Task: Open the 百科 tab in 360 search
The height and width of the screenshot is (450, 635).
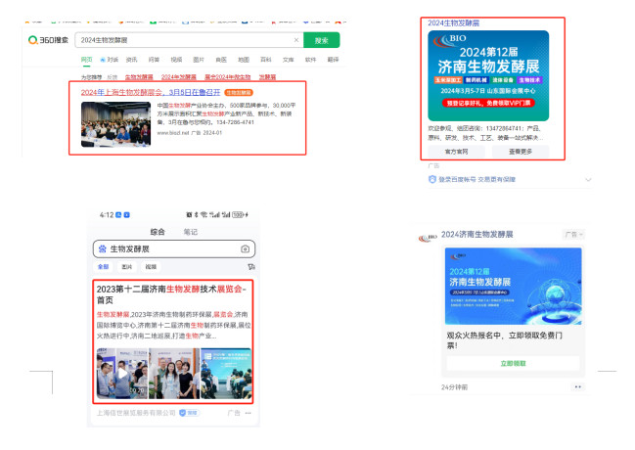Action: point(266,60)
